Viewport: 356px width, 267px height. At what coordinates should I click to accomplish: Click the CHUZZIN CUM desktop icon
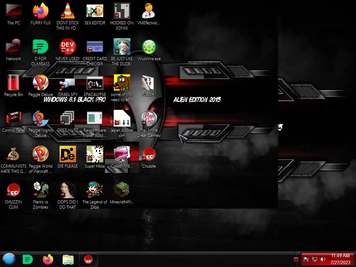[14, 196]
